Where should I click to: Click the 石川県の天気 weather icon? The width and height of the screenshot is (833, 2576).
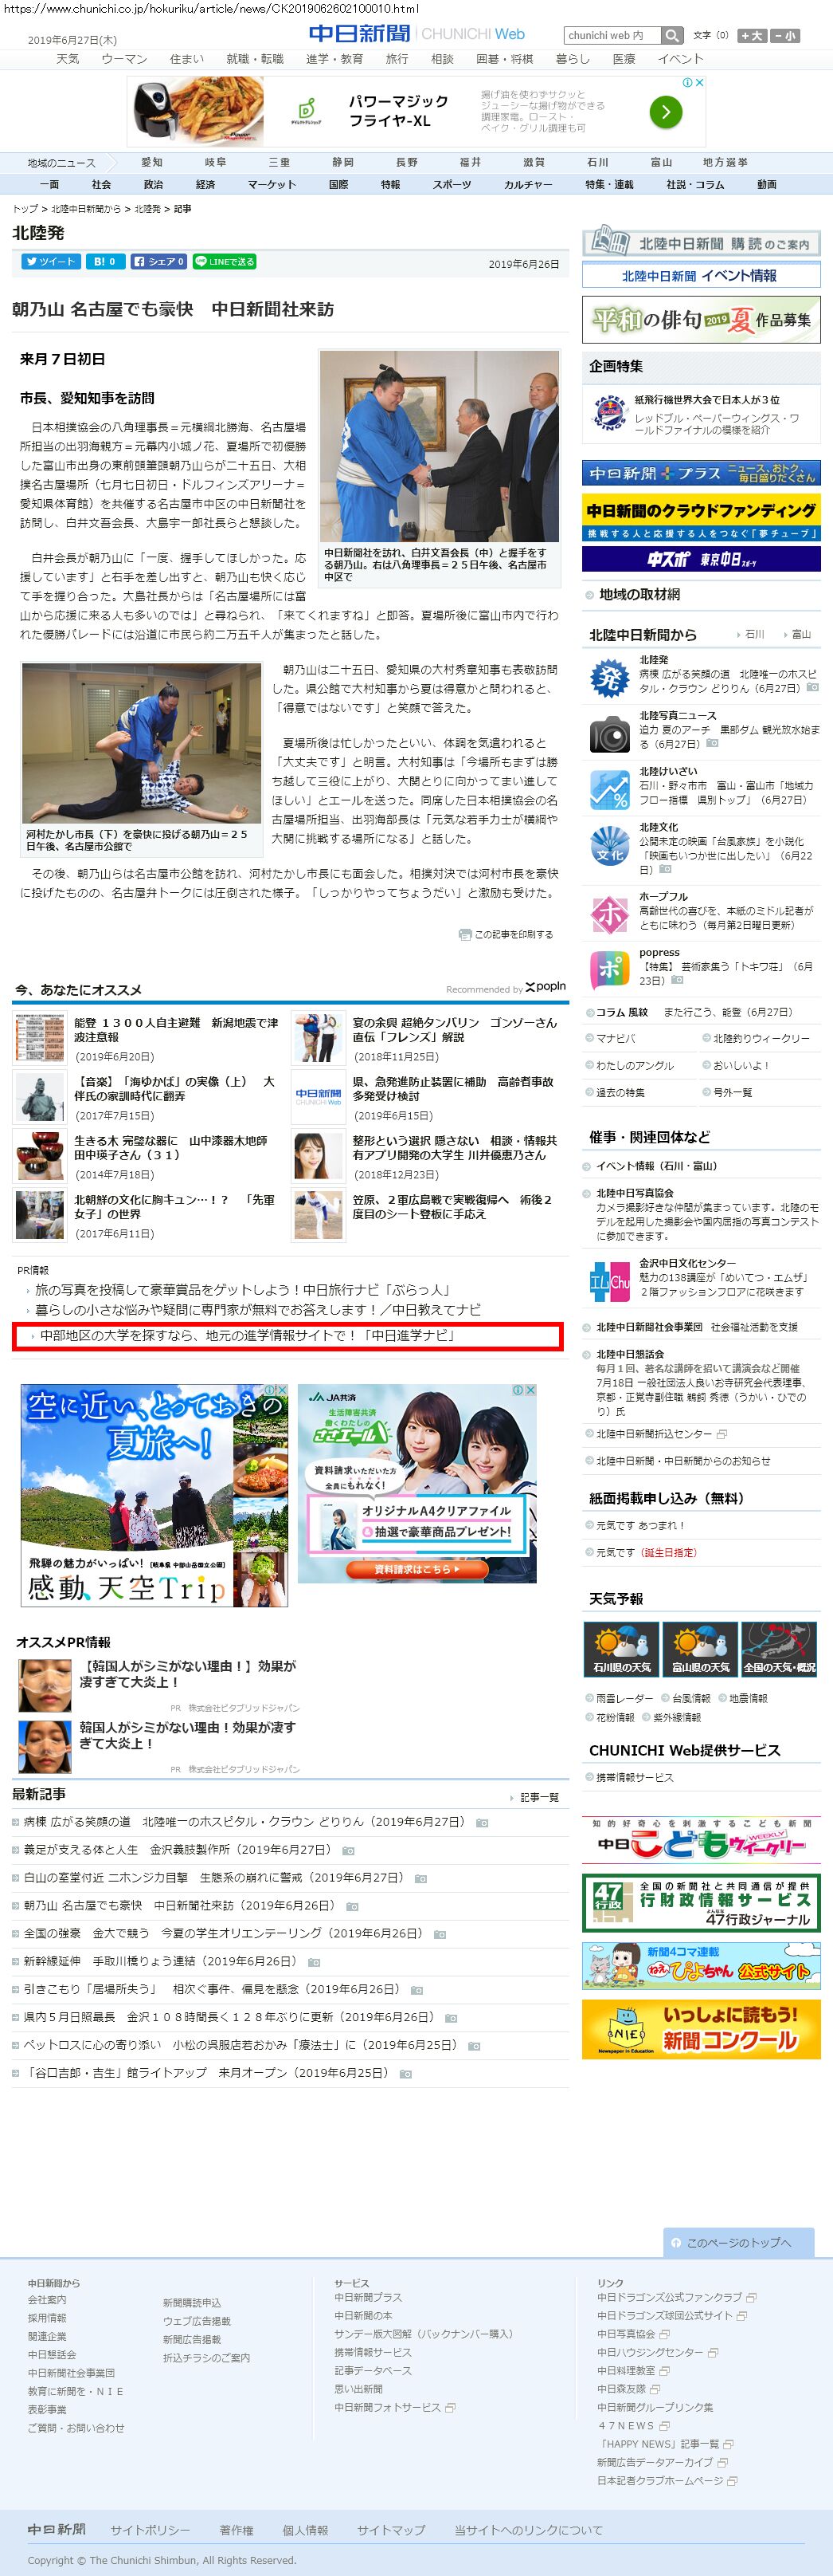click(x=621, y=1649)
